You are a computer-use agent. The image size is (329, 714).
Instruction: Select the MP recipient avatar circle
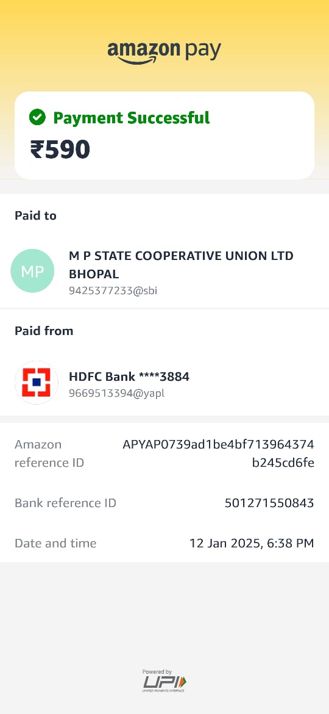coord(32,270)
